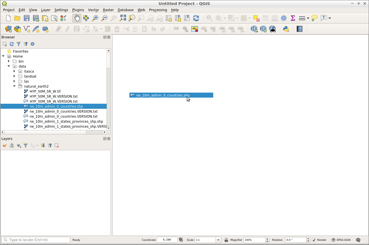Click the Favorites item in Browser
The width and height of the screenshot is (369, 245).
pyautogui.click(x=21, y=51)
